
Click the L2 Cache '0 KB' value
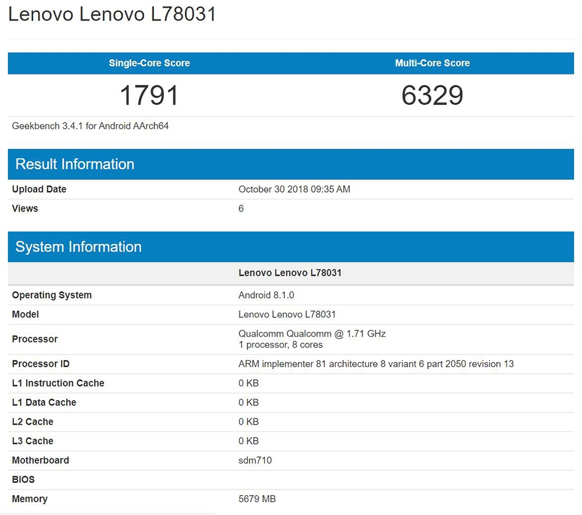tap(249, 422)
